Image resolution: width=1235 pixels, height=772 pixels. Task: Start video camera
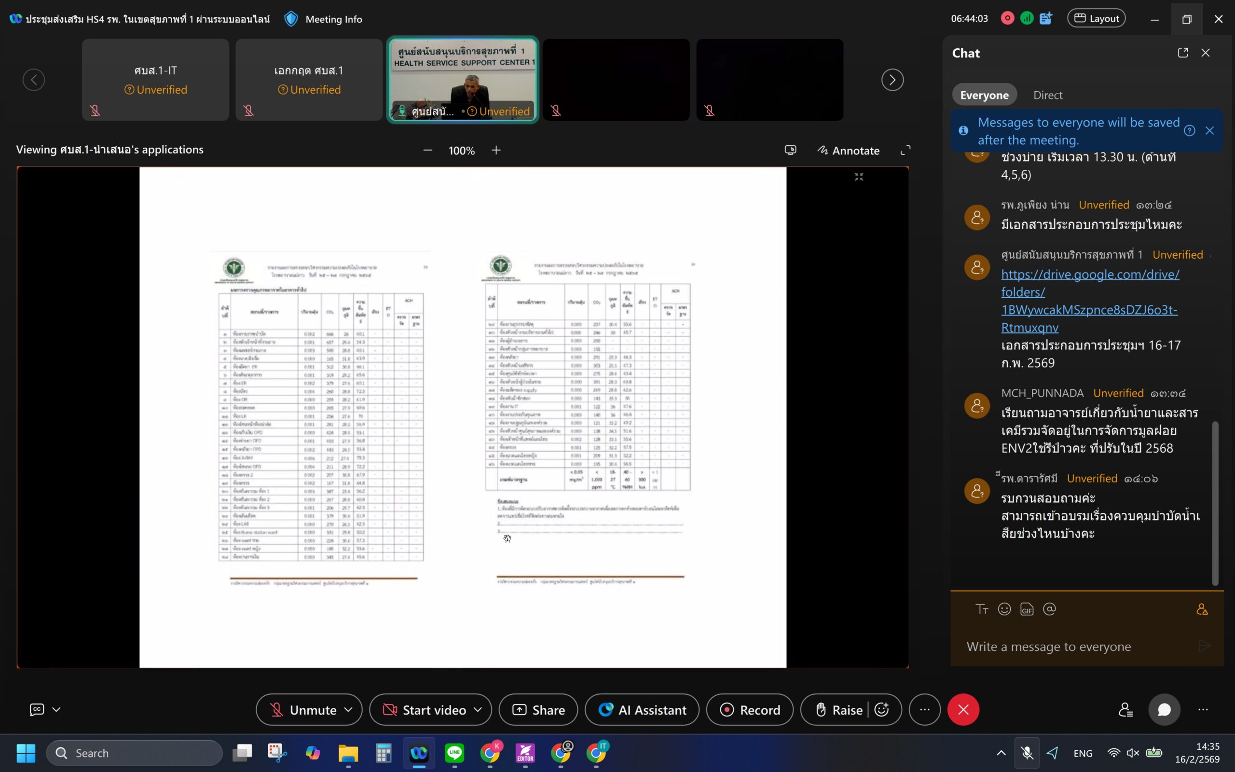pyautogui.click(x=424, y=710)
